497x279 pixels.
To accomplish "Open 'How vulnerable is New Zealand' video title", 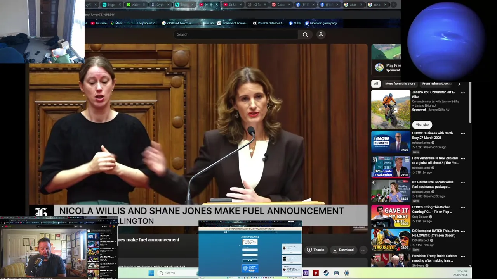I will [x=435, y=160].
